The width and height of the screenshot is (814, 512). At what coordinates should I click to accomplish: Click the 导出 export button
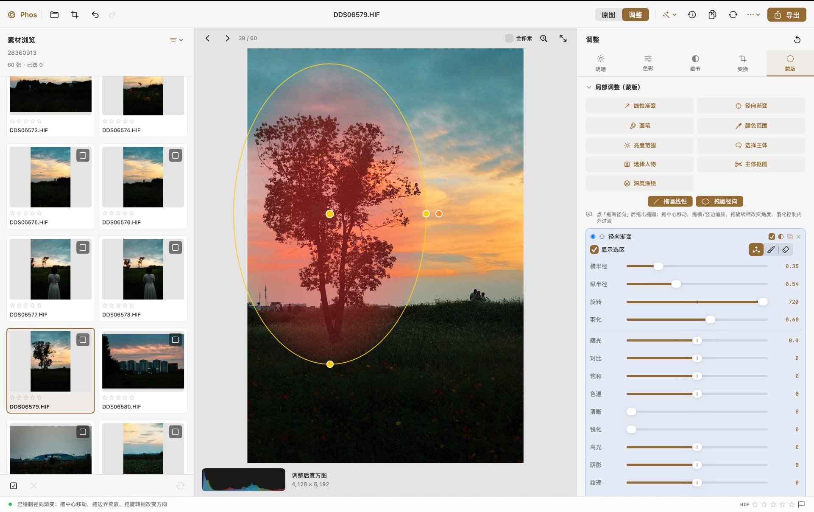click(x=786, y=15)
